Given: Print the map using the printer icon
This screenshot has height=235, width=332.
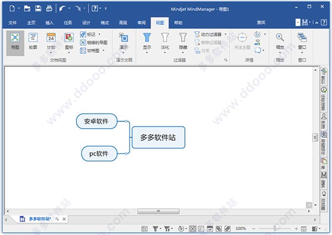Looking at the screenshot, I should click(49, 8).
